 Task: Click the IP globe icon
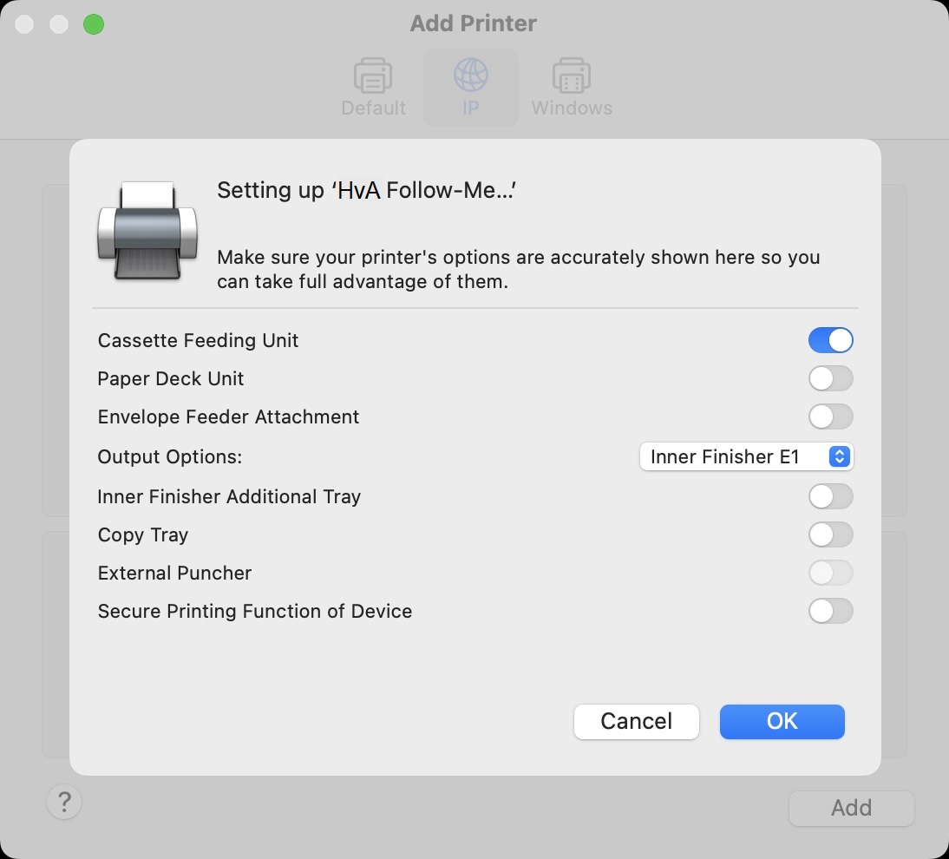pos(471,76)
